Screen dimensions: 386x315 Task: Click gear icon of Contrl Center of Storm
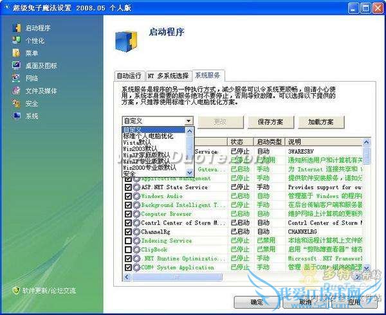(x=136, y=223)
